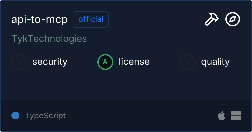Click the TypeScript language label
This screenshot has width=252, height=132.
pyautogui.click(x=45, y=116)
